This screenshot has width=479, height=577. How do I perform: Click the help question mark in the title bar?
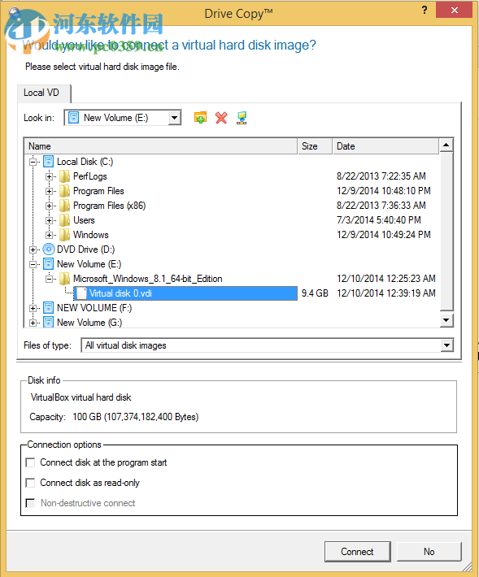pos(425,10)
